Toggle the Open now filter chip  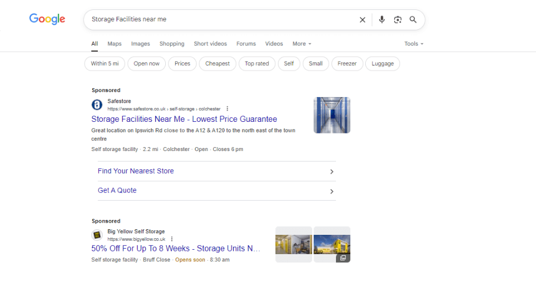(x=146, y=64)
